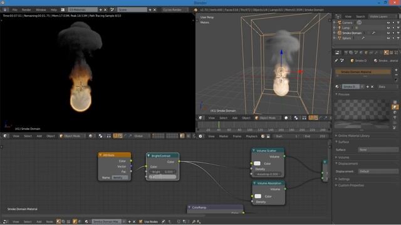
Task: Select the Smoke Domain Material slot
Action: point(363,72)
